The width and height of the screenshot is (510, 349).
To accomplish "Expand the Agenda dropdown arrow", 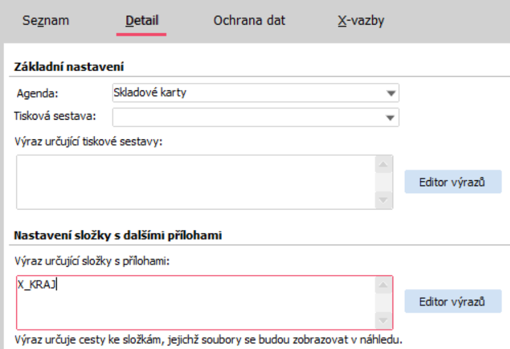I will tap(390, 93).
